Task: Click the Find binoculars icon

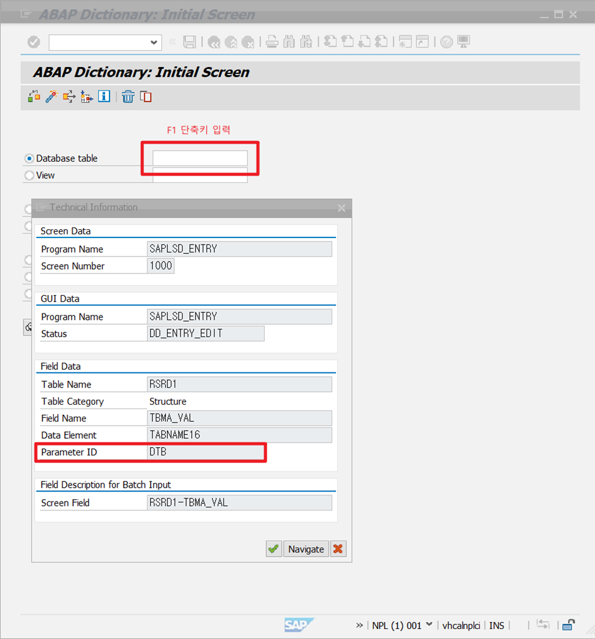Action: (x=289, y=42)
